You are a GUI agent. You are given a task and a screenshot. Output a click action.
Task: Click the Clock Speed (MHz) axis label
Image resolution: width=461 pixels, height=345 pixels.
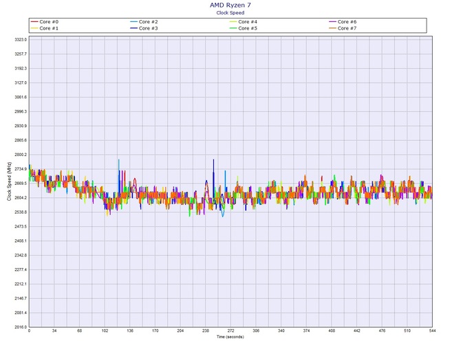(x=9, y=181)
